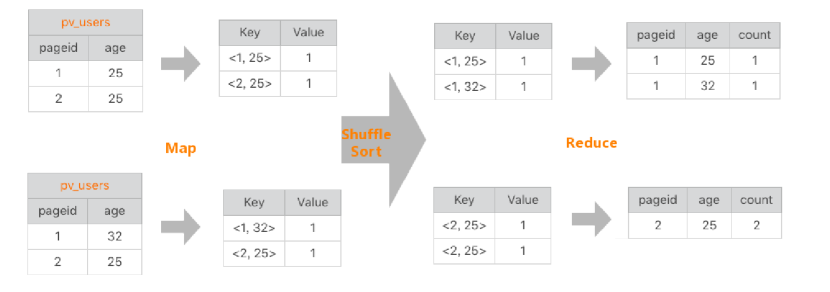Image resolution: width=830 pixels, height=292 pixels.
Task: Click the gray arrow beside the top pv_users table
Action: tap(180, 64)
